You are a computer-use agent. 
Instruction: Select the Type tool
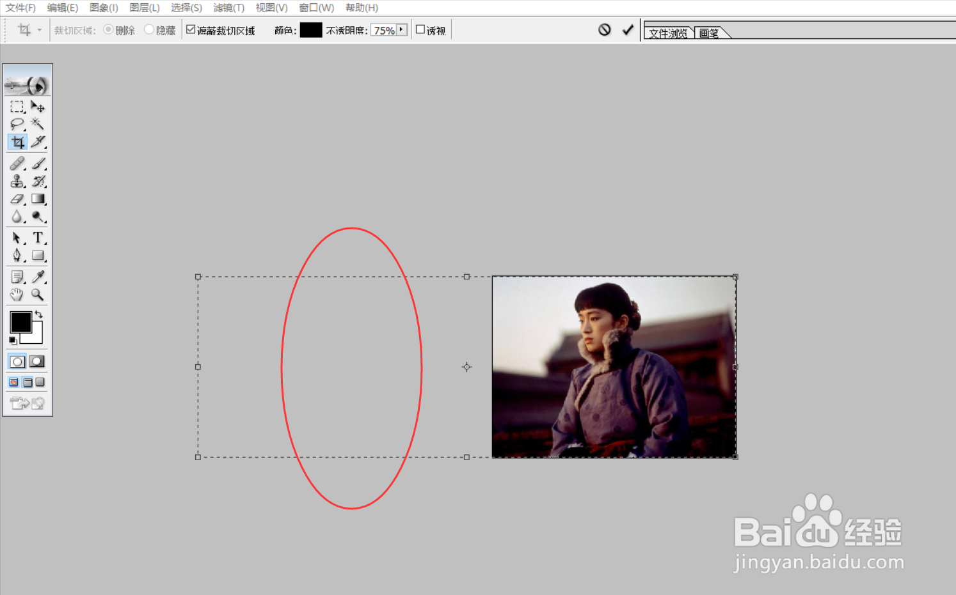point(38,238)
